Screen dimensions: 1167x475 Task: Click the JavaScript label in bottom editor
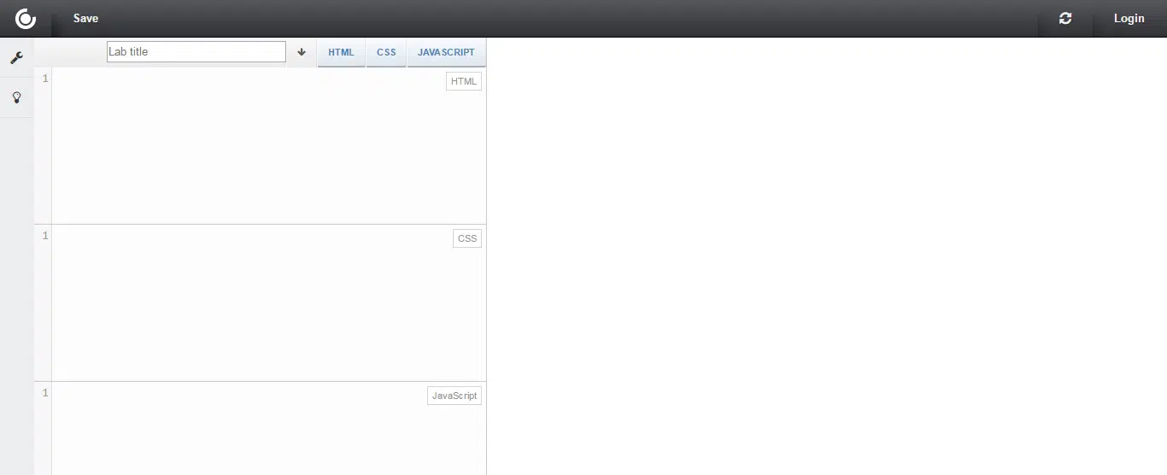pyautogui.click(x=454, y=396)
